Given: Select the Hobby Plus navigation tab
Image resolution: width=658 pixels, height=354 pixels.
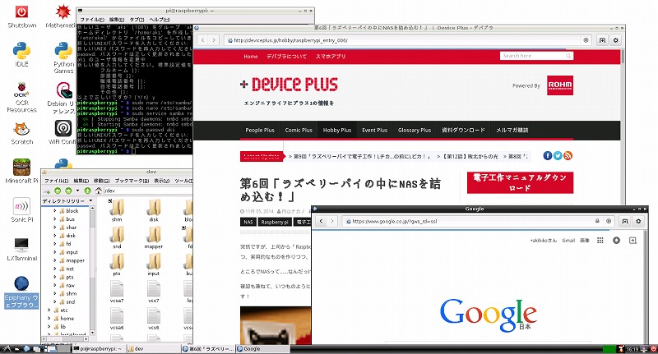Looking at the screenshot, I should tap(337, 131).
